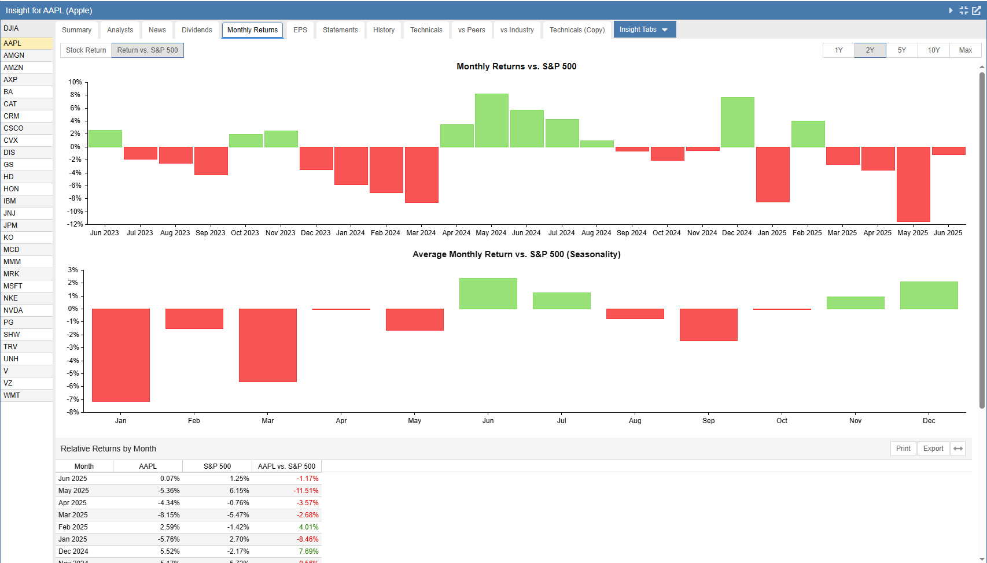Open the Technicals (Copy) tab
This screenshot has width=987, height=563.
coord(577,30)
